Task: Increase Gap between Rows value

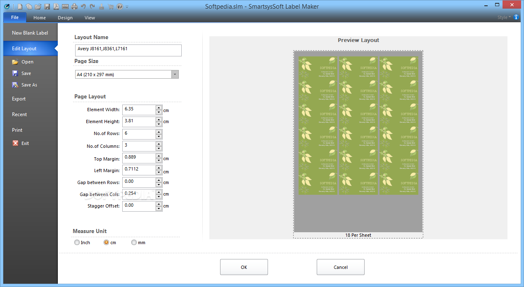Action: (x=159, y=180)
